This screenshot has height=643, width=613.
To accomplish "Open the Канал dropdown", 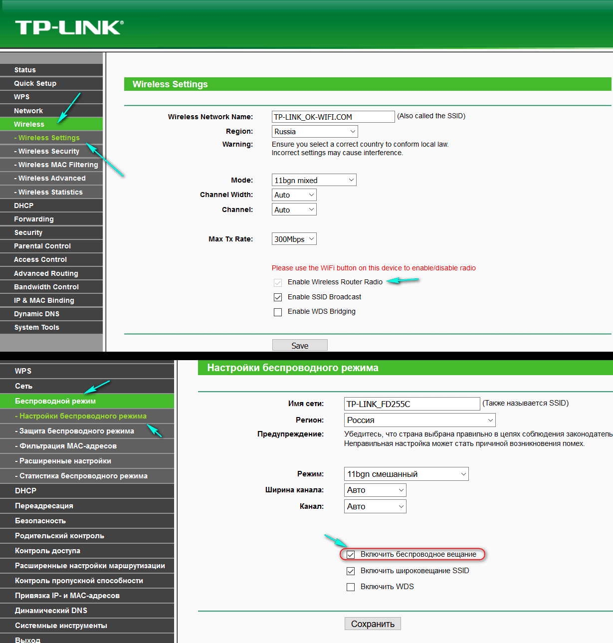I will pos(375,506).
